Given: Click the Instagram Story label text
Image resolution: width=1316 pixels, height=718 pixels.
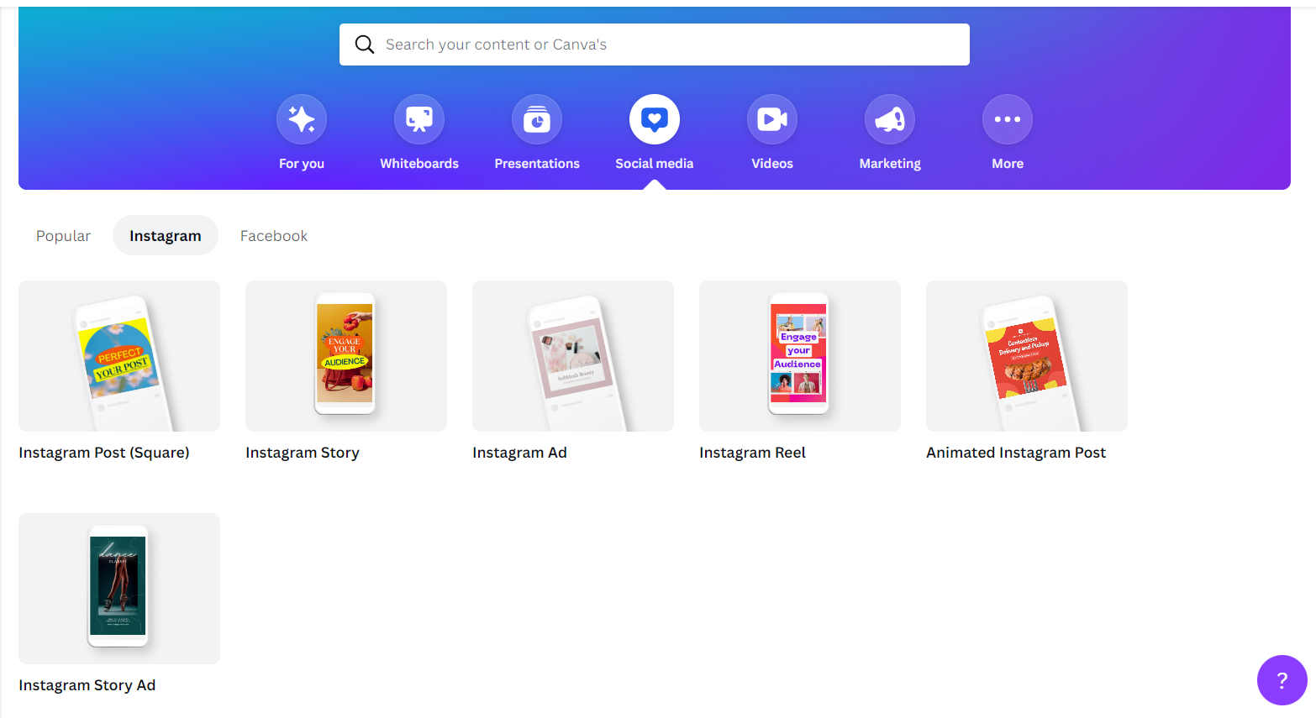Looking at the screenshot, I should coord(303,453).
